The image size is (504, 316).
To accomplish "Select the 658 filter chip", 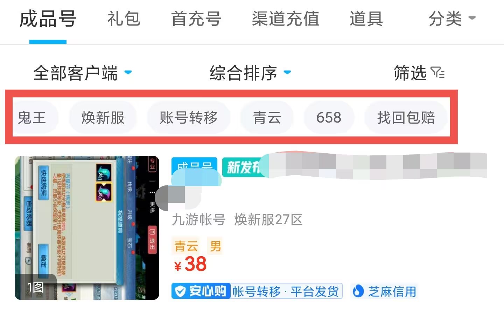I will point(329,117).
